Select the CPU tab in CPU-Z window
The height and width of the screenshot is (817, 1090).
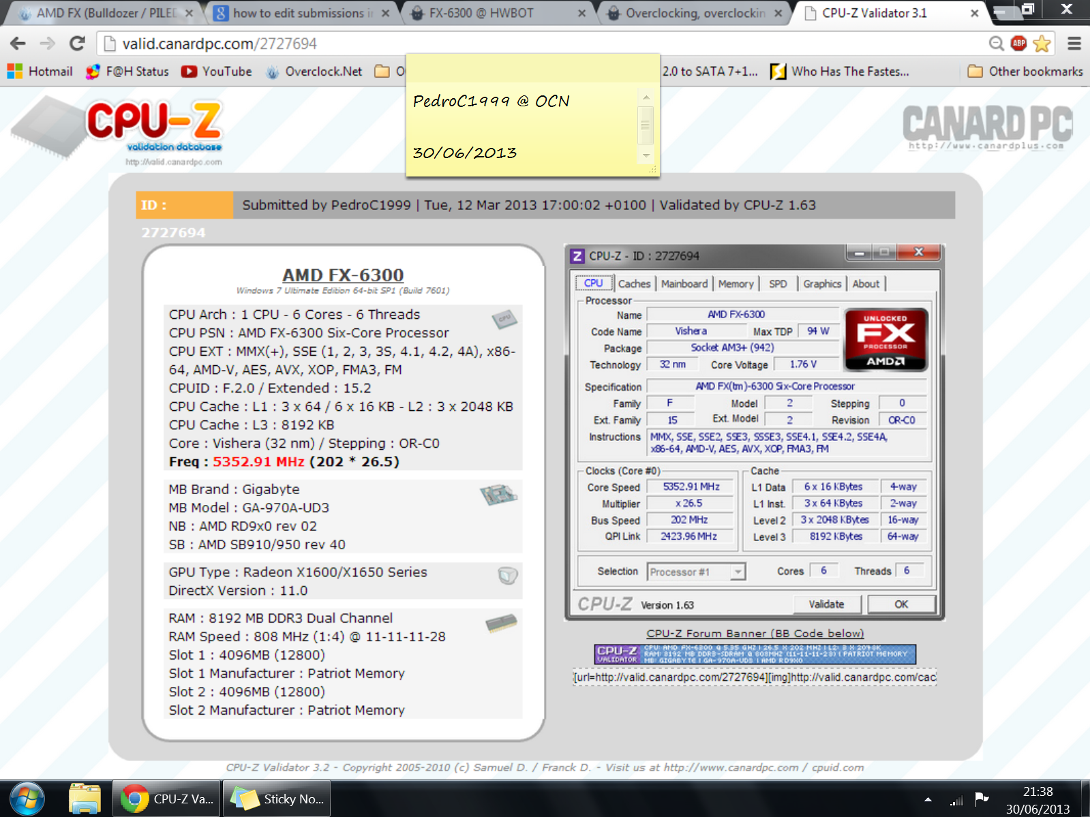pos(593,283)
